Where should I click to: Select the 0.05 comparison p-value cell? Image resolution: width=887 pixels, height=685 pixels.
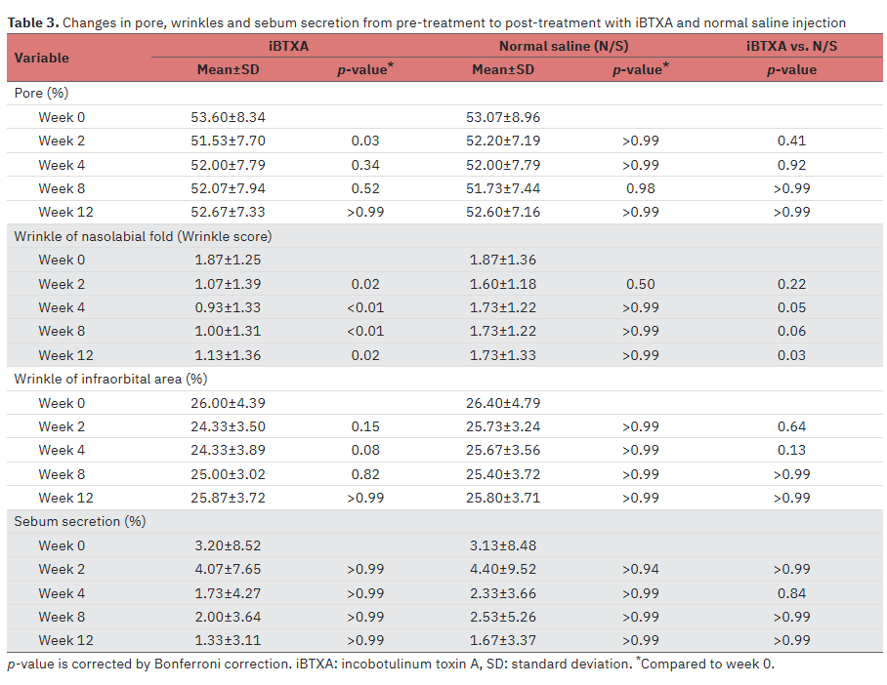pos(791,307)
